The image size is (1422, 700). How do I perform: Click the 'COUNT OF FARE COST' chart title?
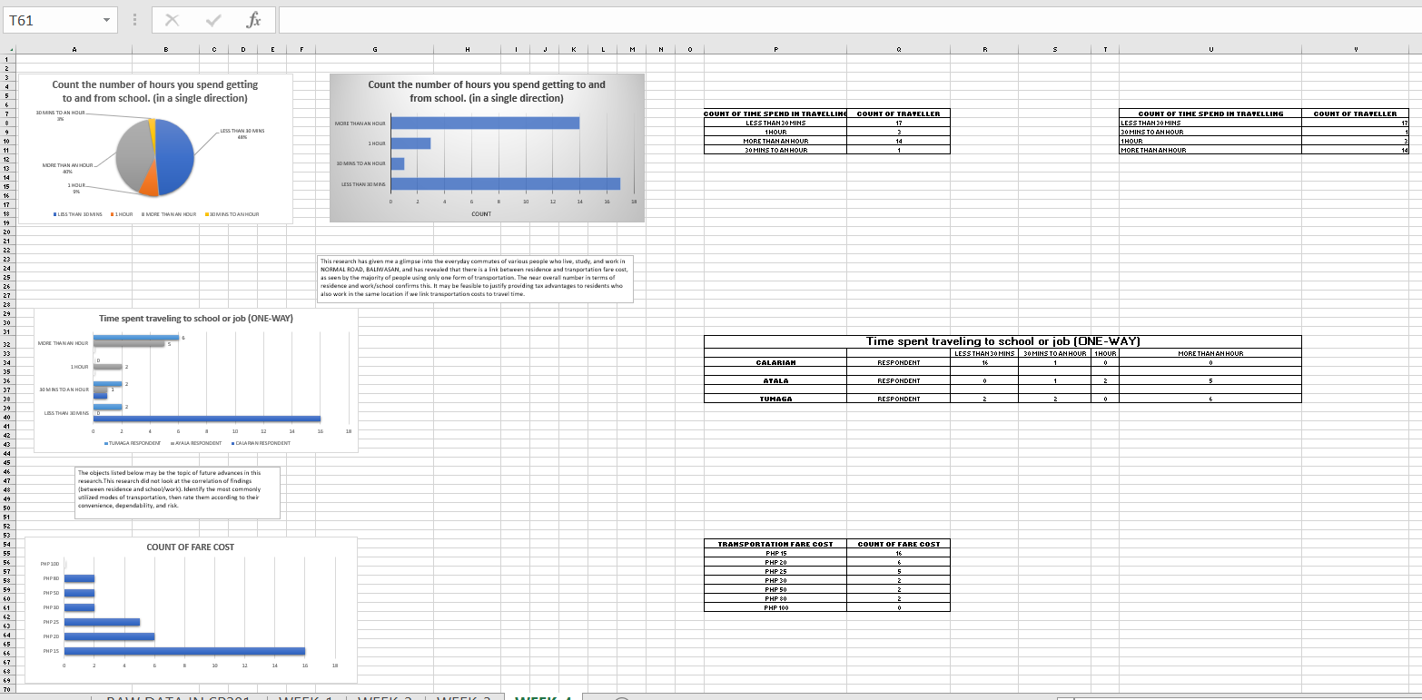coord(191,547)
